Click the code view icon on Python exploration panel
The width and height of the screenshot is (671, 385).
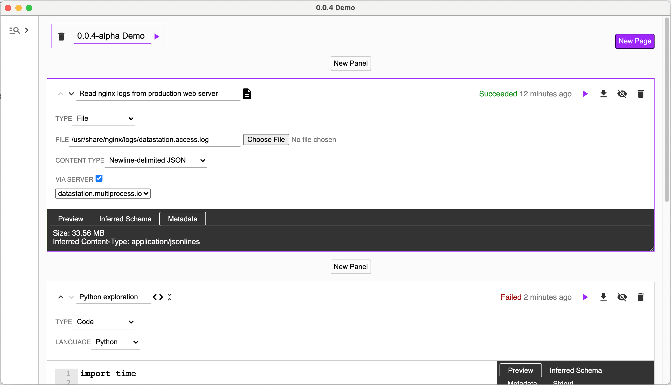pos(158,297)
